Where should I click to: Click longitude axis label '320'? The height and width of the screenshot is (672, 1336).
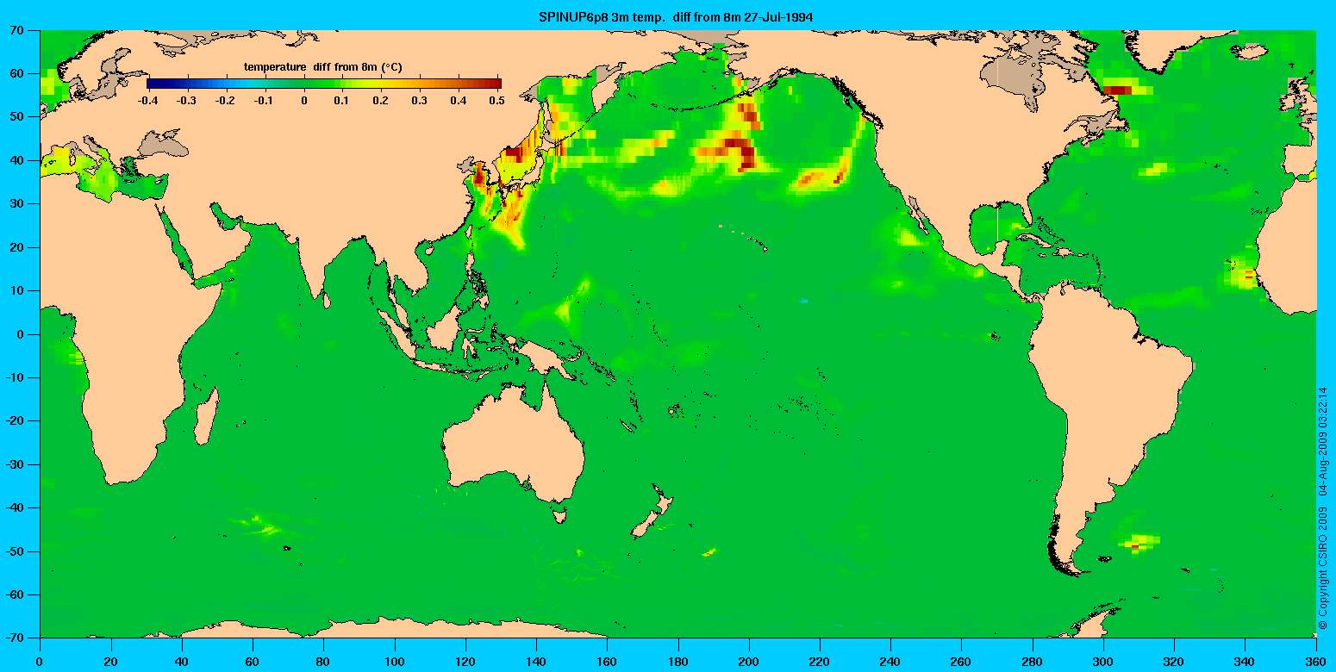[x=1174, y=663]
